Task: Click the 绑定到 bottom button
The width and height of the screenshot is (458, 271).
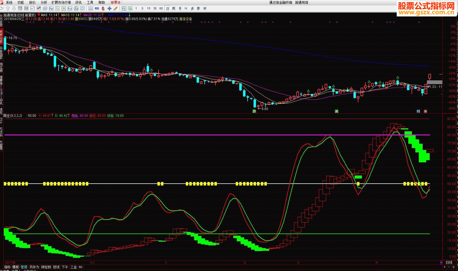Action: 46,267
